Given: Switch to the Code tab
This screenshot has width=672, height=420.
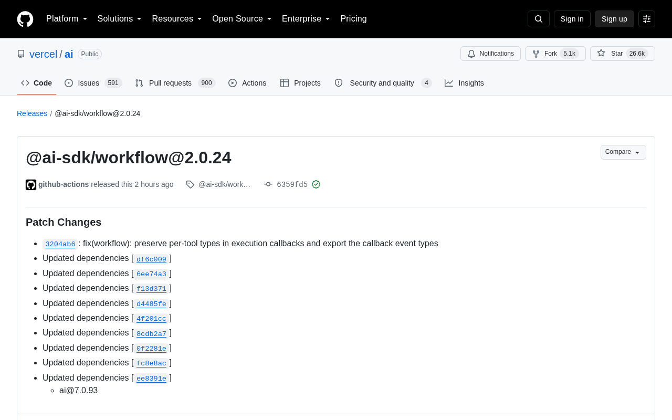Looking at the screenshot, I should 37,83.
